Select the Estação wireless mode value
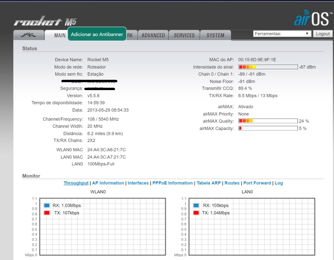This screenshot has height=260, width=334. coord(96,74)
